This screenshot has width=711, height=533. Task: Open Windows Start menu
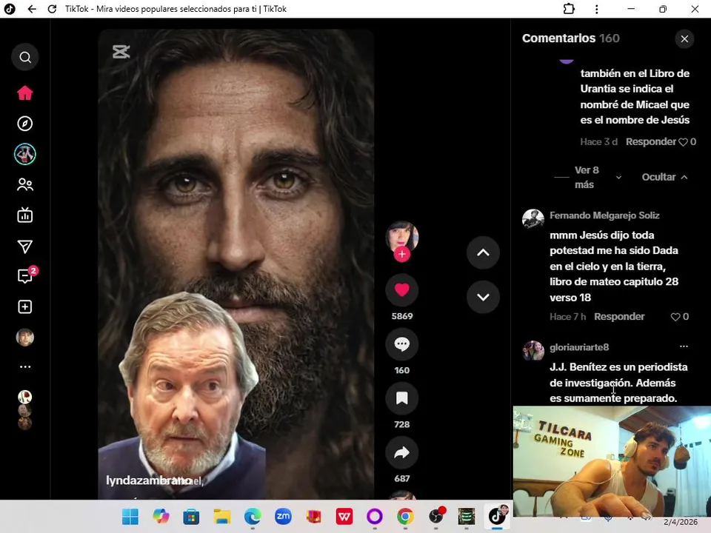pos(130,517)
